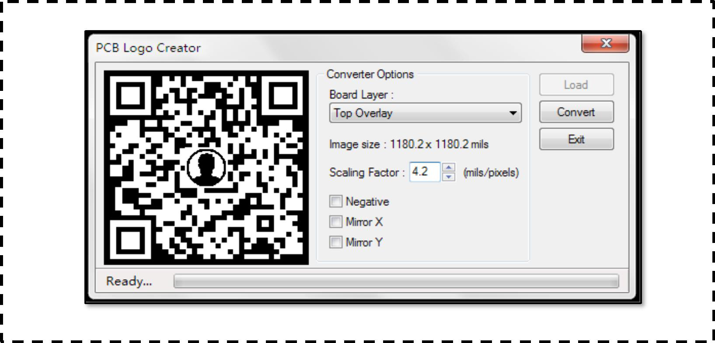
Task: Click the small alignment square in QR code
Action: [x=265, y=224]
